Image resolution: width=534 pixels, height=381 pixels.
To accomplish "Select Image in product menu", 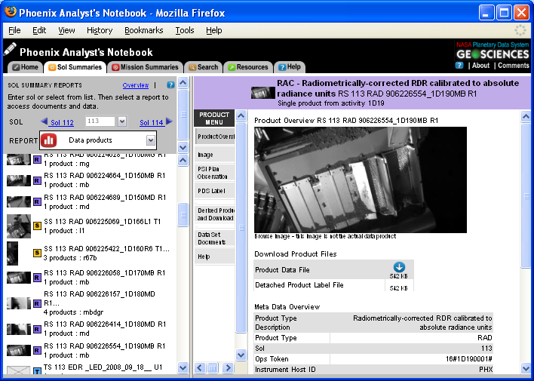I will (x=215, y=155).
